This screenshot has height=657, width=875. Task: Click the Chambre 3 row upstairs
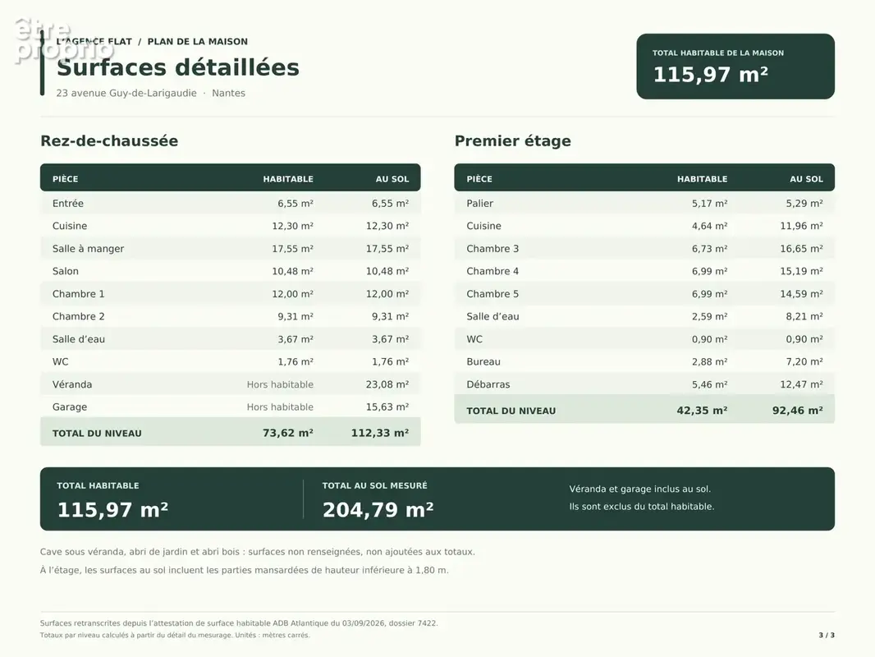point(644,248)
